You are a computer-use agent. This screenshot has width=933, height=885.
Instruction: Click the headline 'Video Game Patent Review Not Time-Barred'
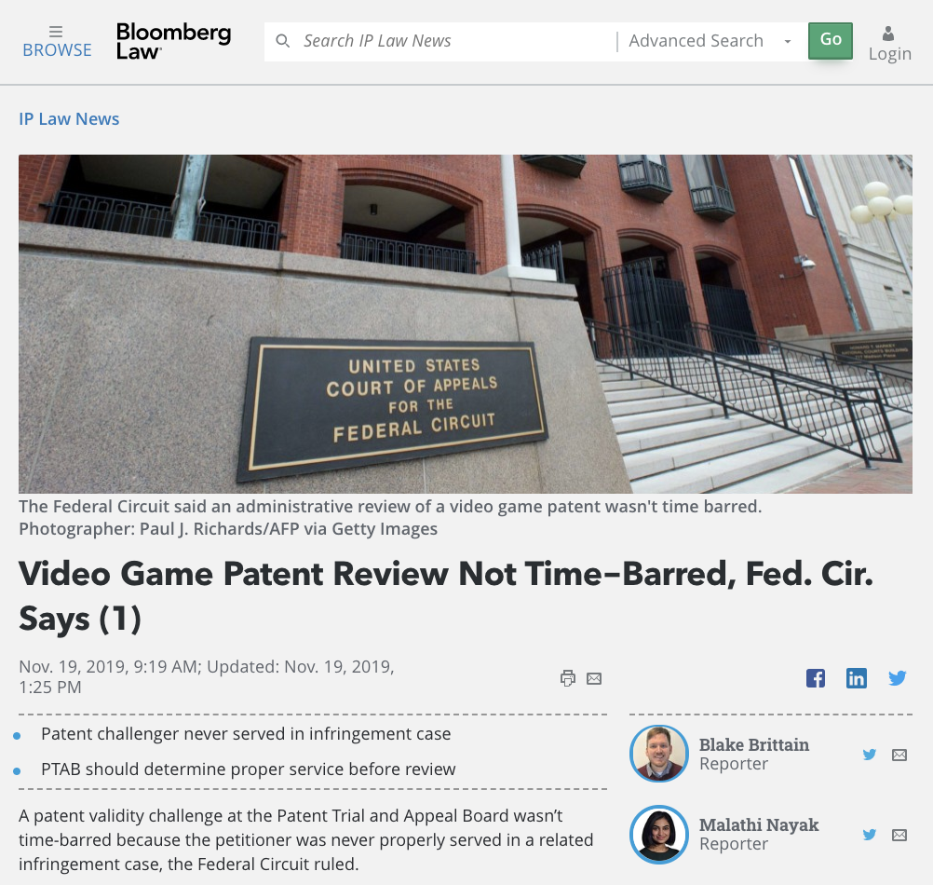[446, 596]
